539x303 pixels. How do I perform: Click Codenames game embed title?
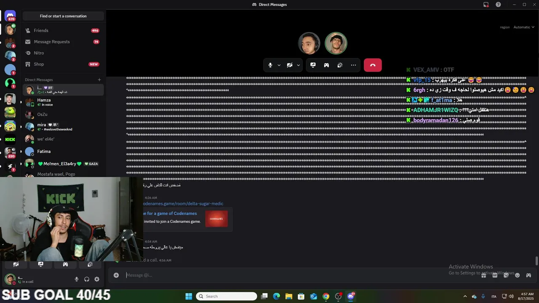(170, 213)
